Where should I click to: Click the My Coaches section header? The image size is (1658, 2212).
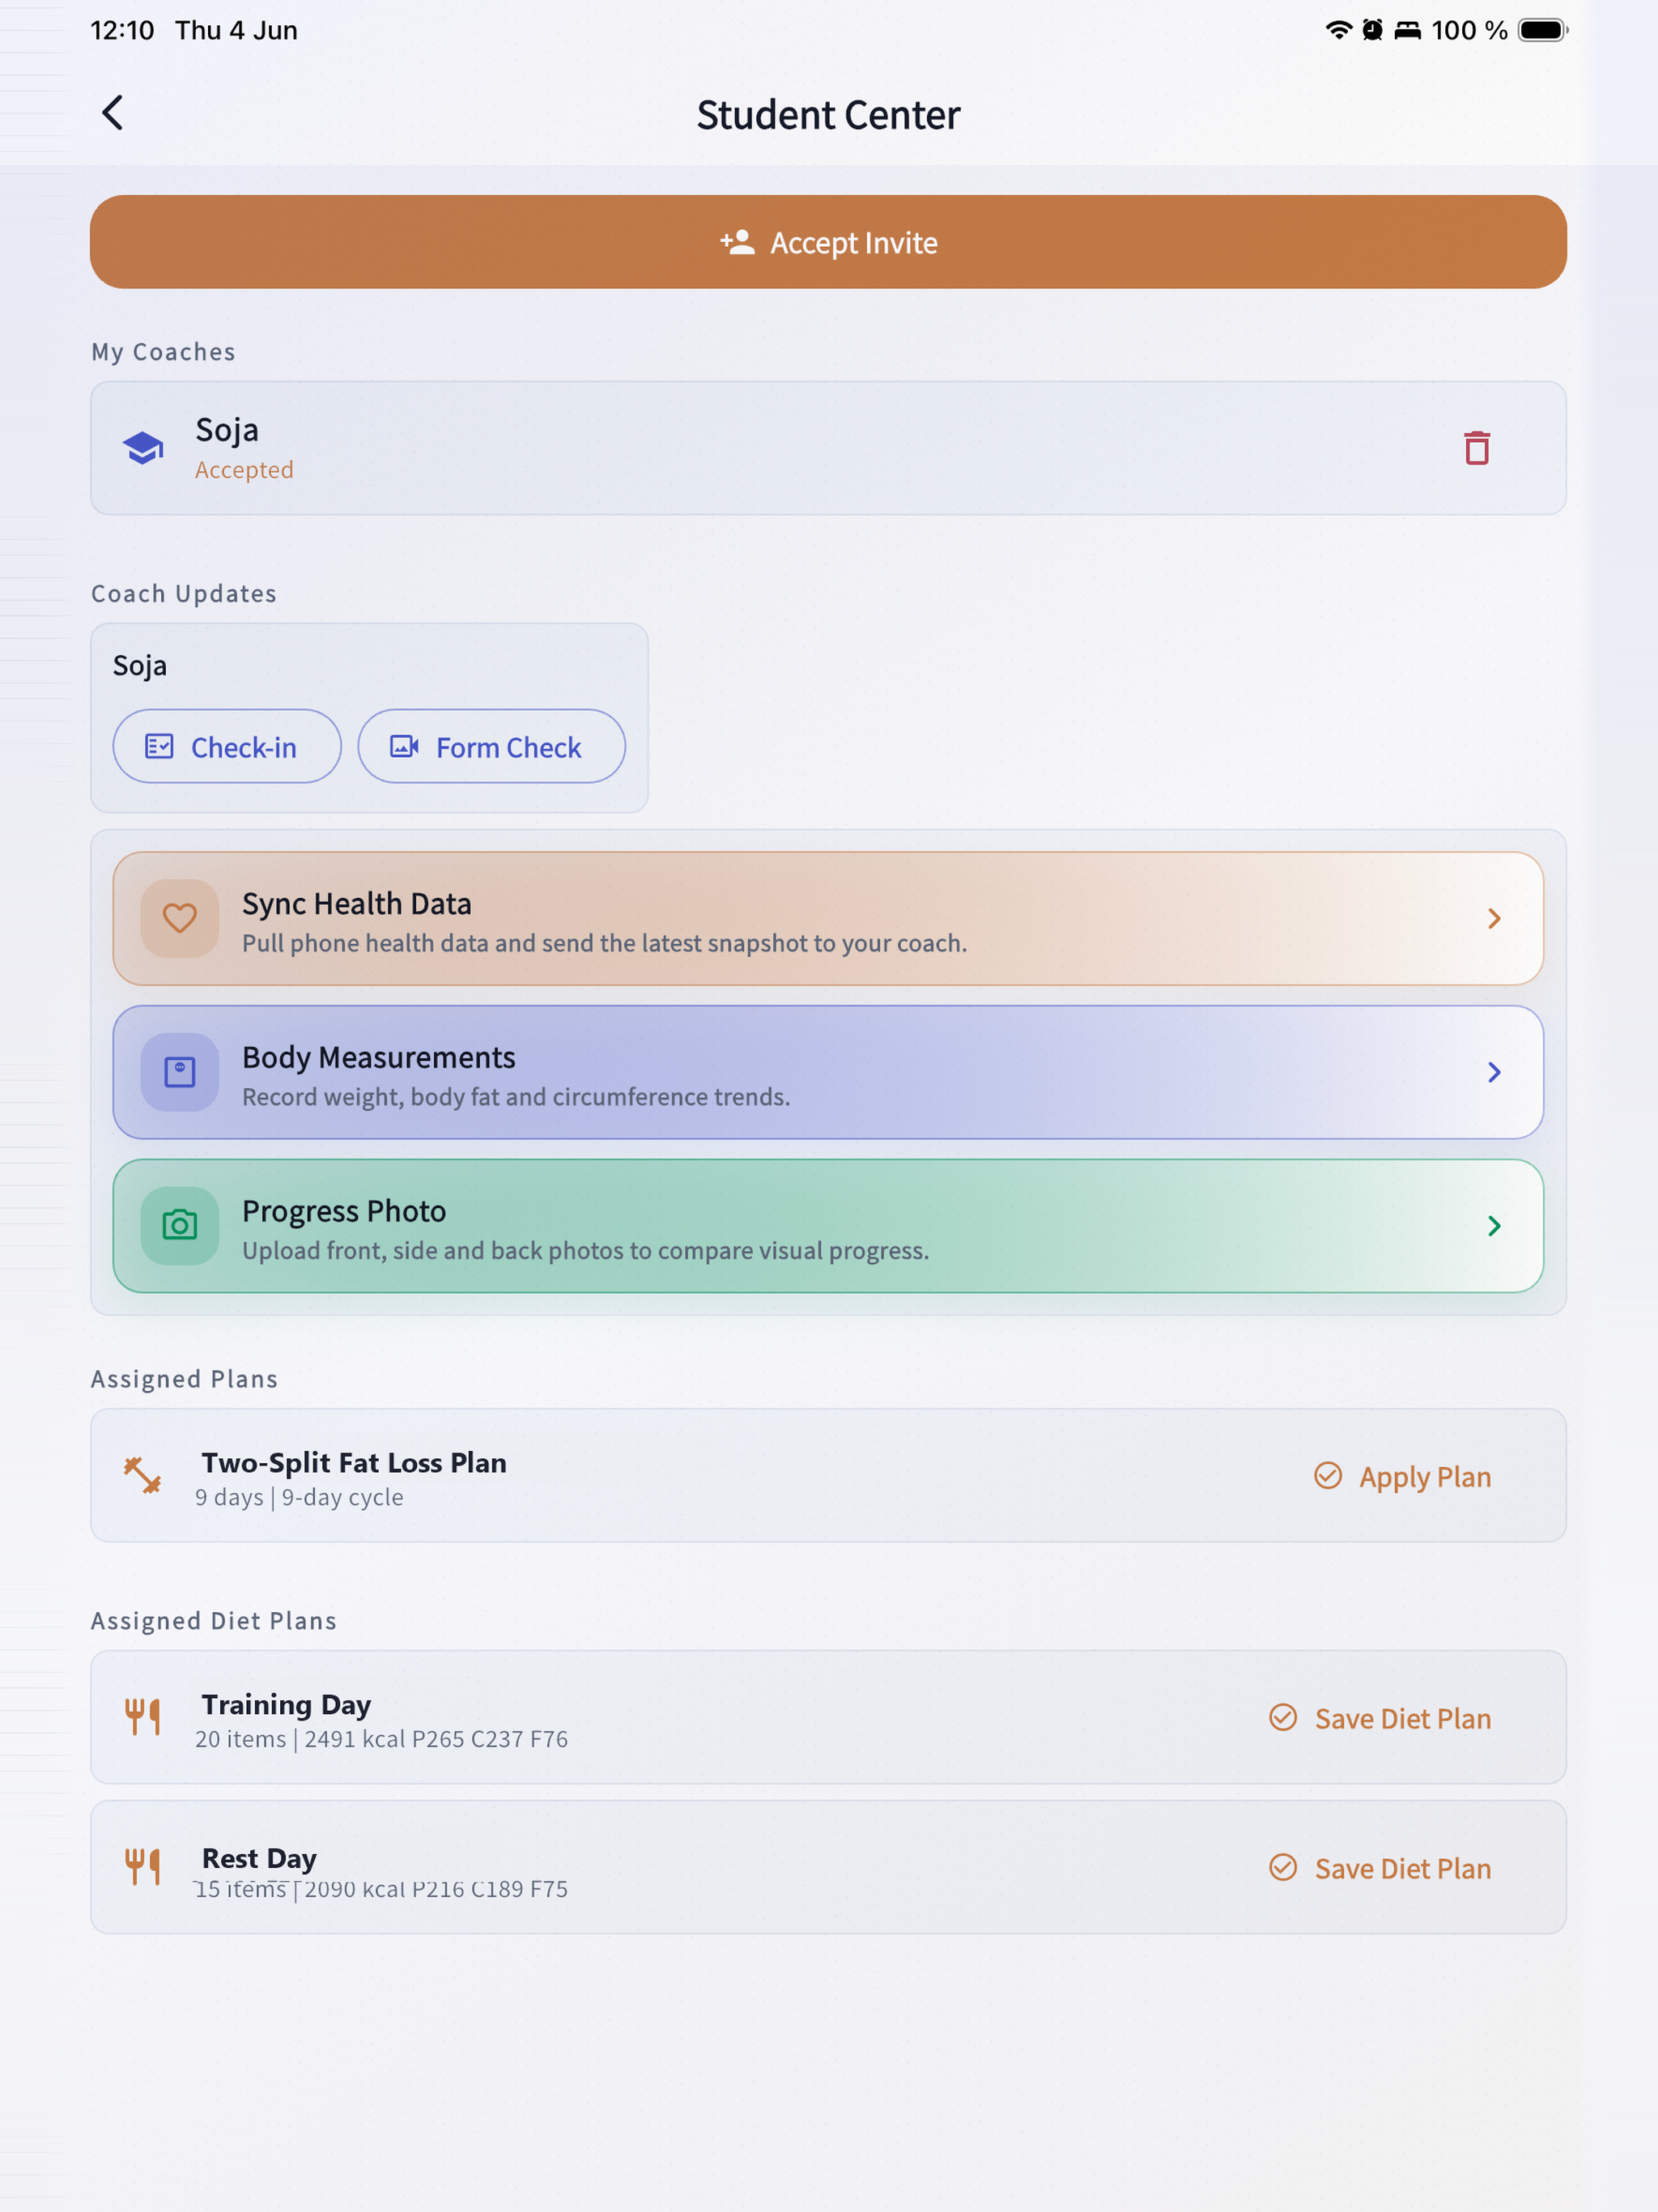(x=164, y=352)
